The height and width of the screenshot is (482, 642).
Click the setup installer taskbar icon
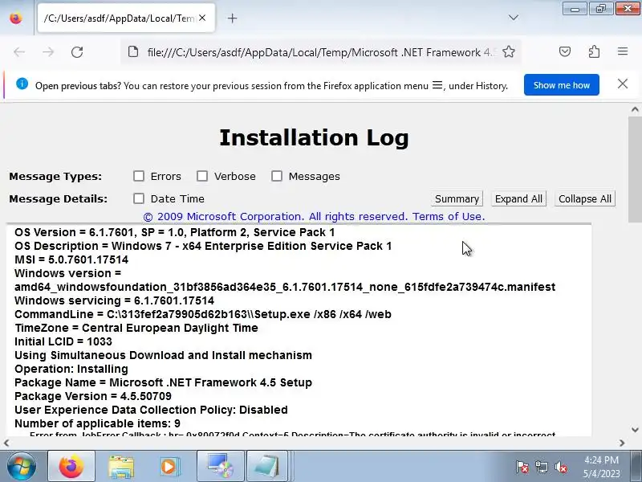coord(220,467)
